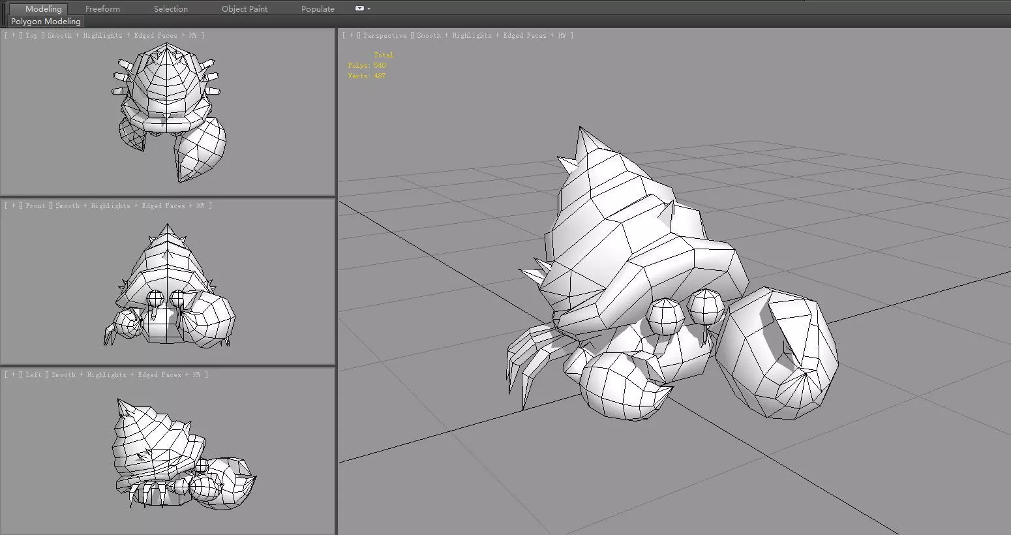Open the Selection ribbon tab

(x=170, y=8)
